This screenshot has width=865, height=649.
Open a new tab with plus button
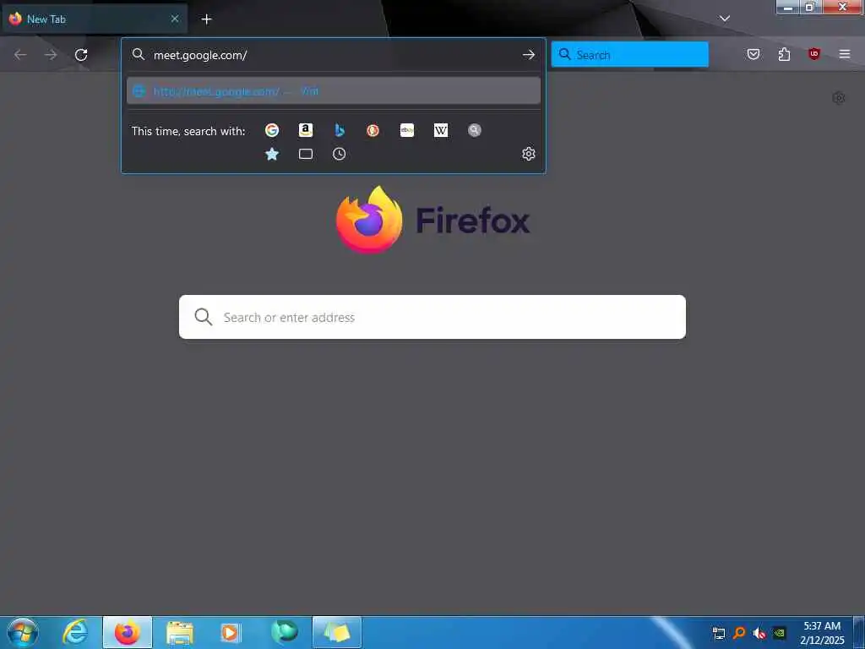click(206, 19)
